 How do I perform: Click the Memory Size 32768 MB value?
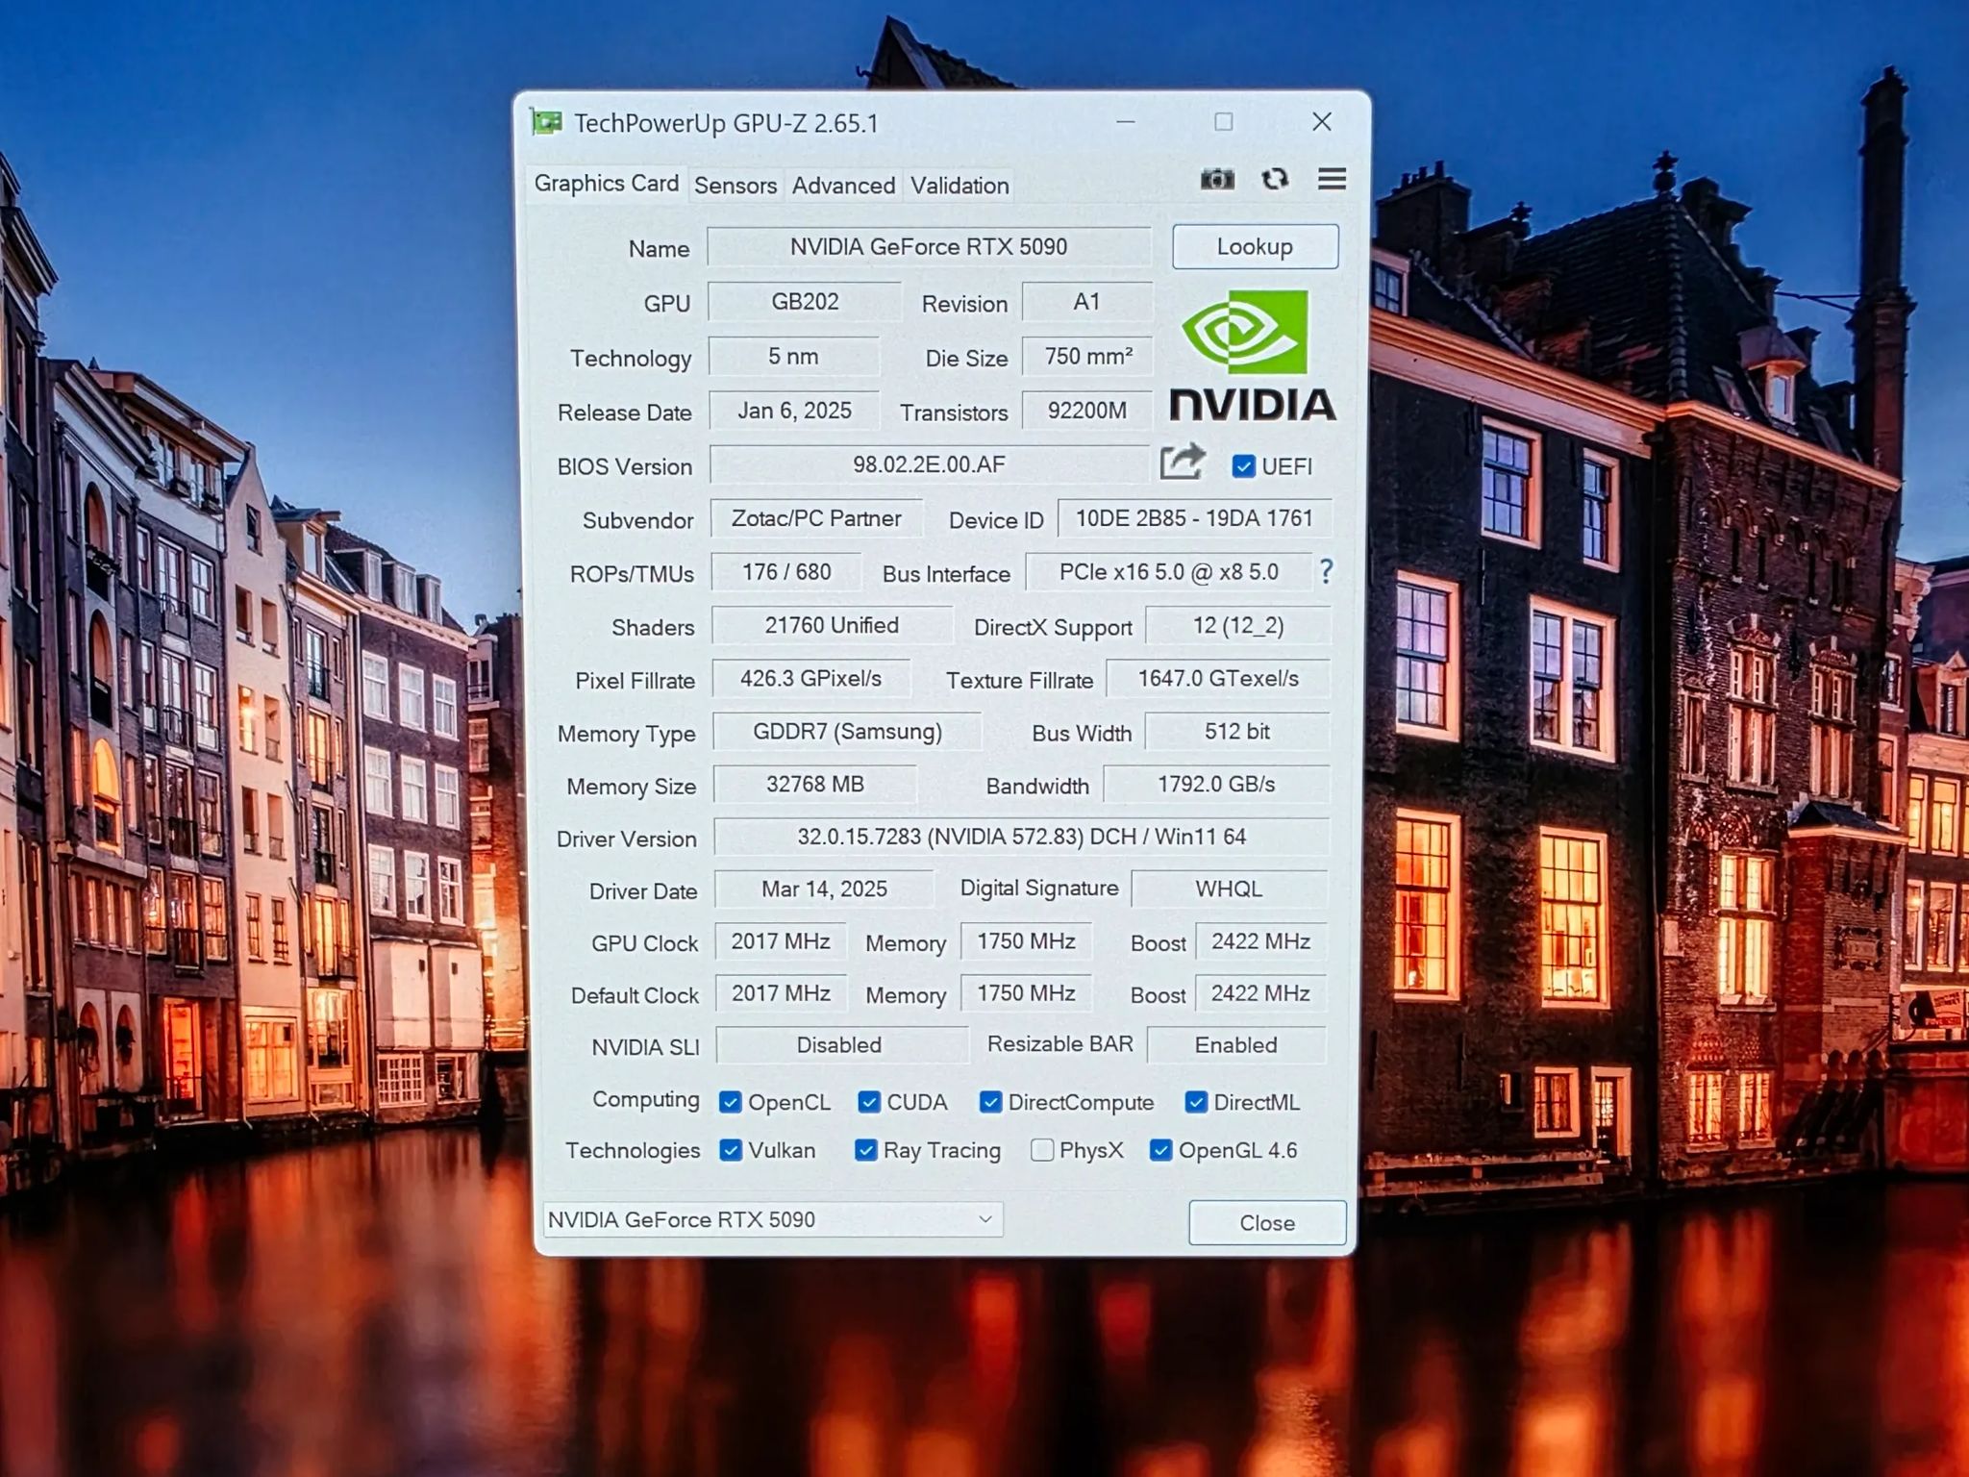click(815, 785)
